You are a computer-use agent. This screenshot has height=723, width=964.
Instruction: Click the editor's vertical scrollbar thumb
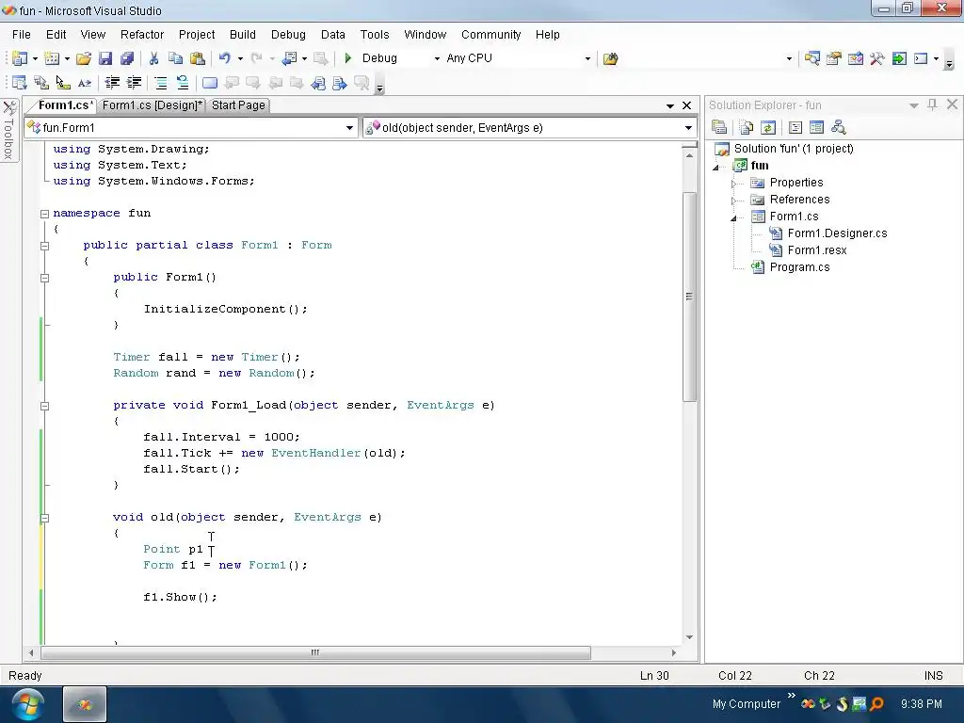coord(689,297)
